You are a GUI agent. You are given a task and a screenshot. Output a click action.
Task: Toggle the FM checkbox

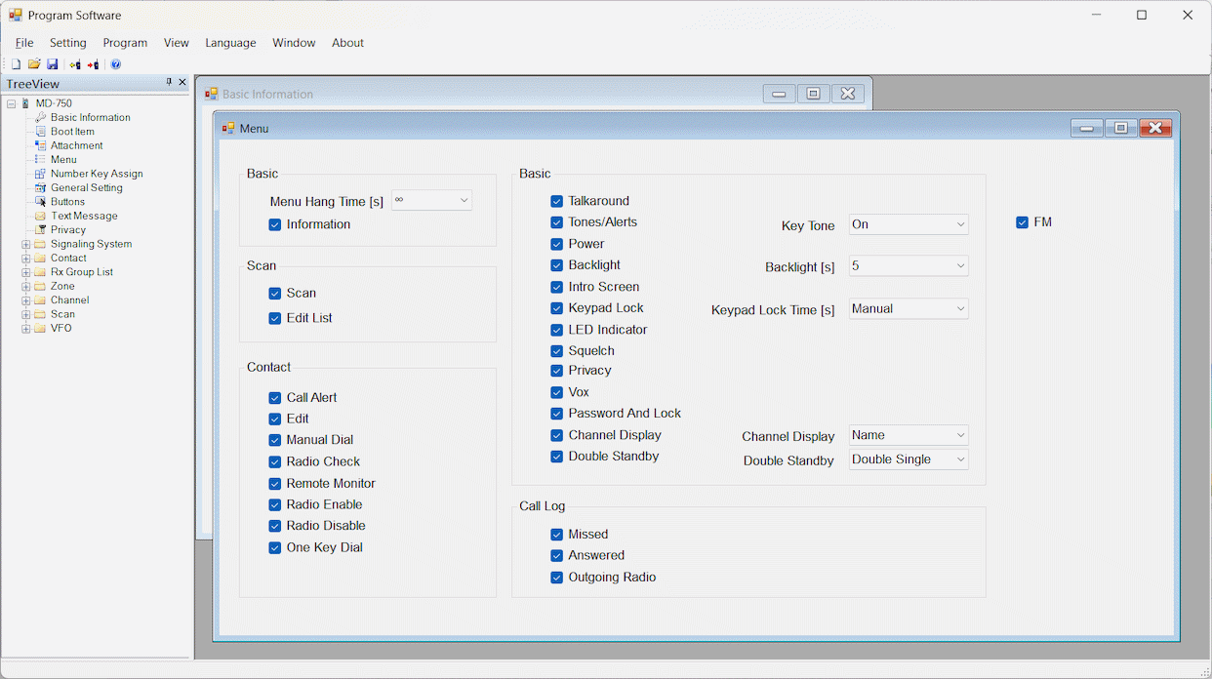1022,222
